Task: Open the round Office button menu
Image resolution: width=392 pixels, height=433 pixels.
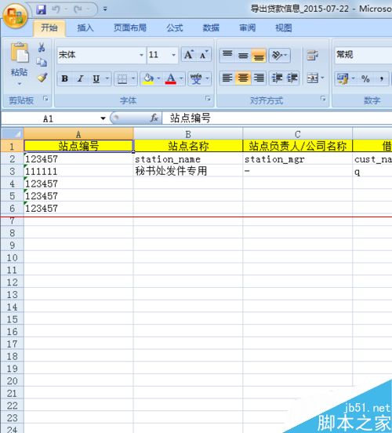Action: [x=15, y=16]
